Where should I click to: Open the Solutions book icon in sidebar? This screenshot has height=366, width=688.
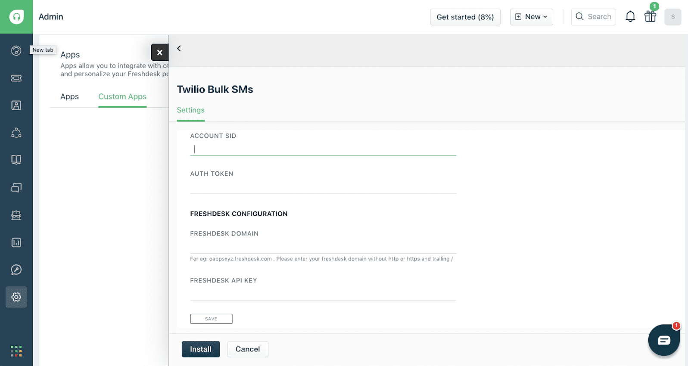[16, 160]
